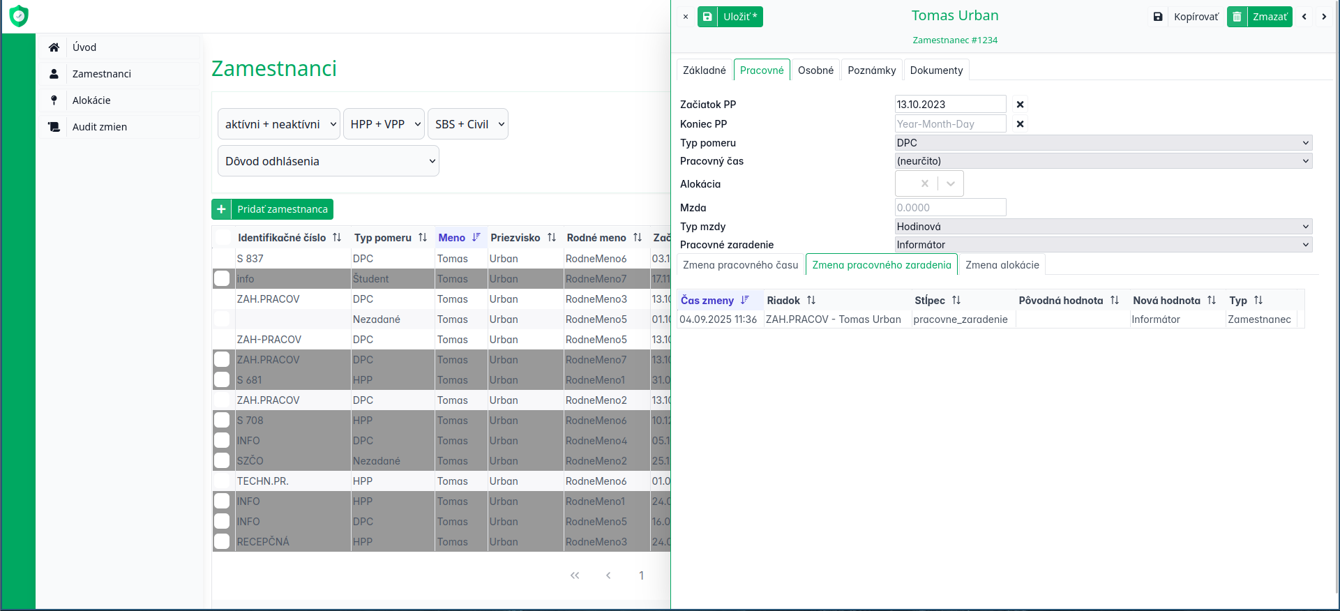Screen dimensions: 1340x611
Task: Switch to the Osobné tab
Action: 815,70
